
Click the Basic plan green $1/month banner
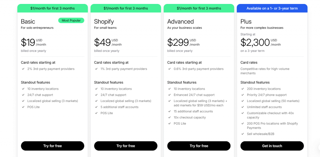coord(52,8)
